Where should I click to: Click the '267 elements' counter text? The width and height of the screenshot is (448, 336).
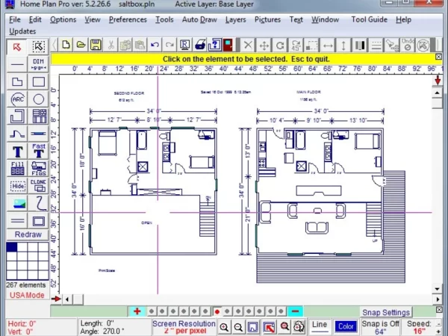click(x=25, y=285)
